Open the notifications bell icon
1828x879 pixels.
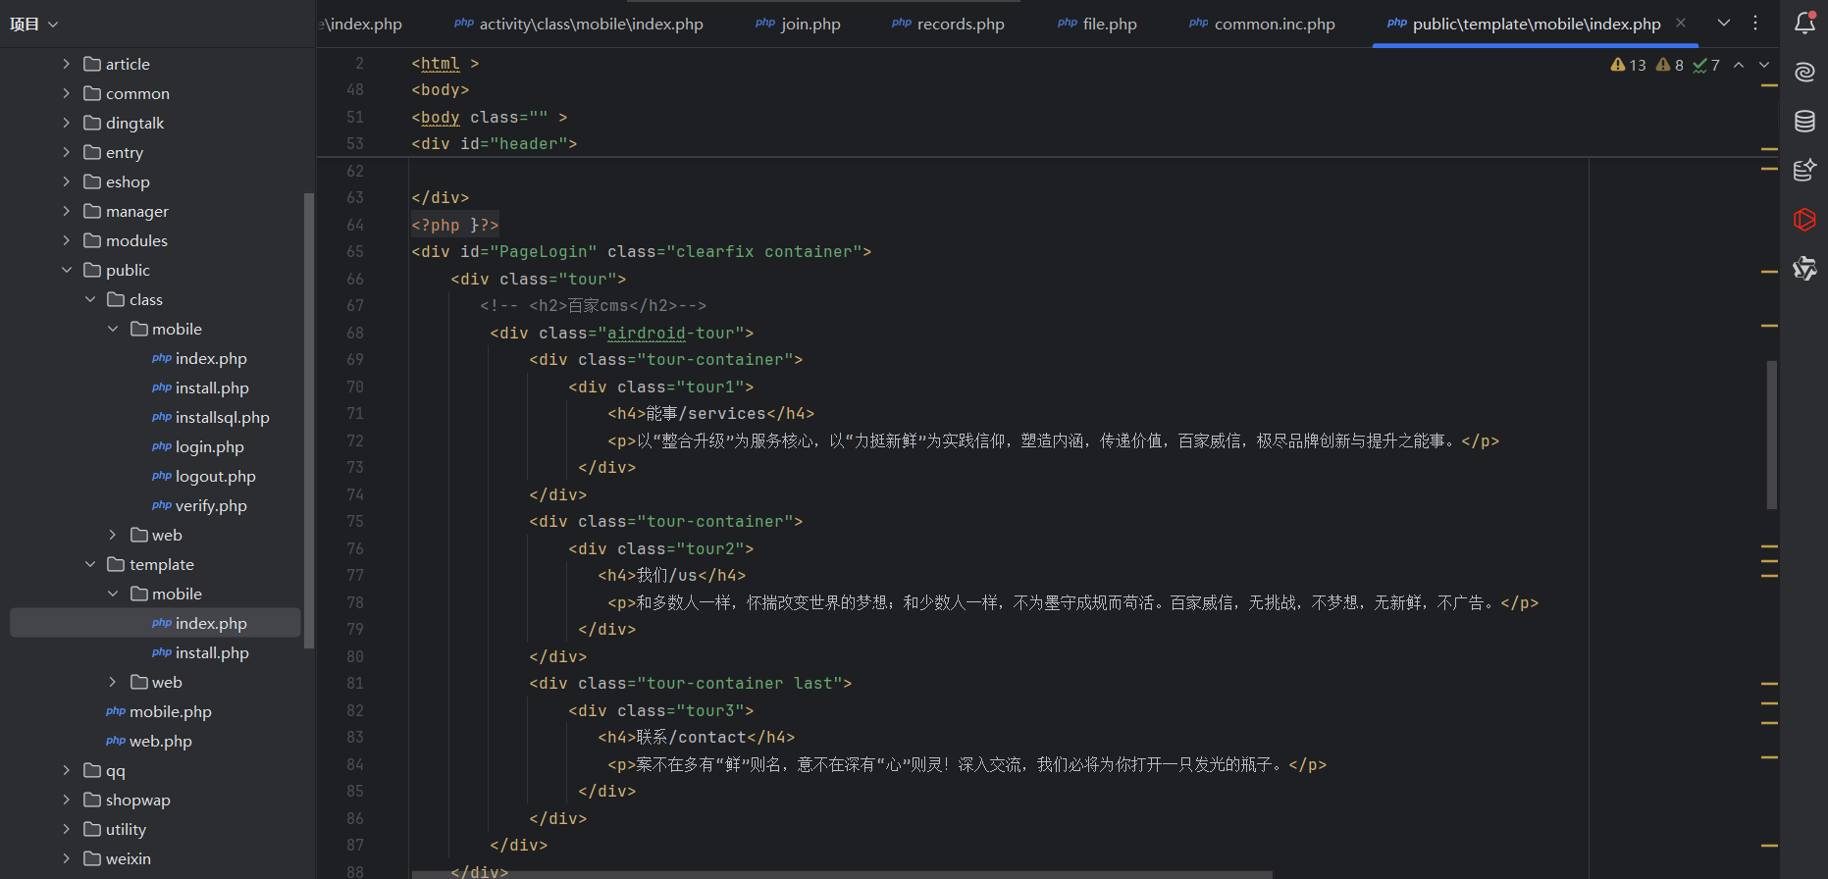coord(1803,24)
